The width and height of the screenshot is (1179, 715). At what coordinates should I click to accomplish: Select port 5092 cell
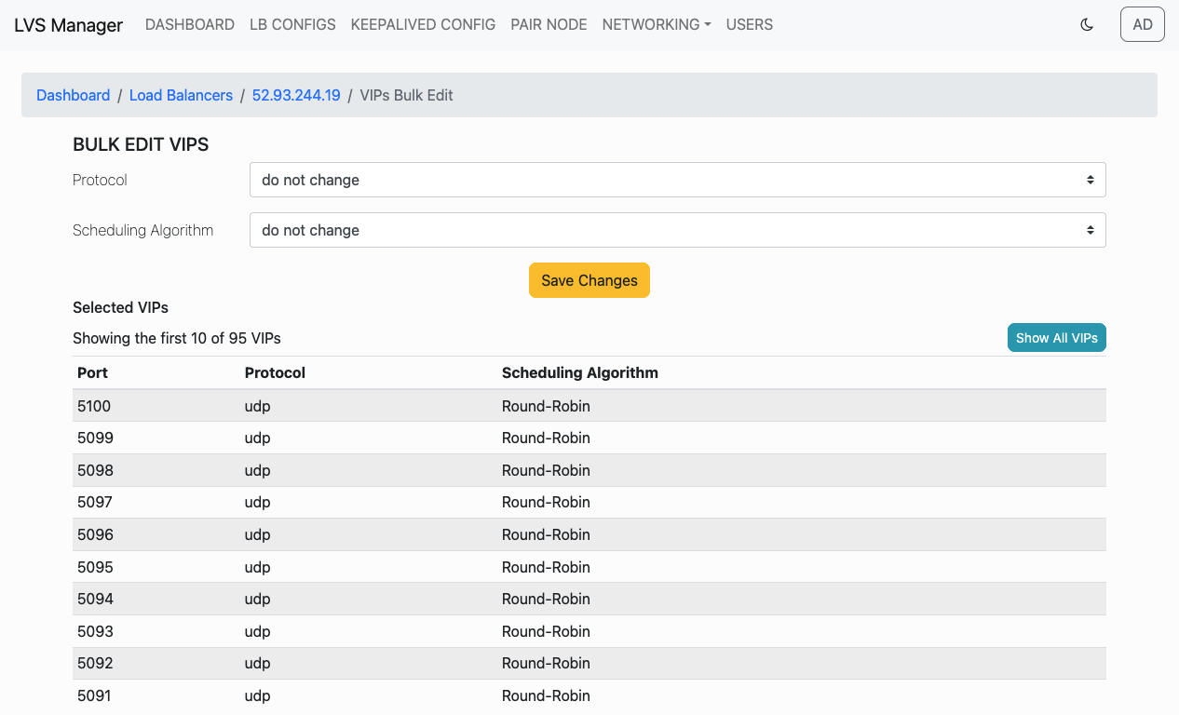pos(156,663)
